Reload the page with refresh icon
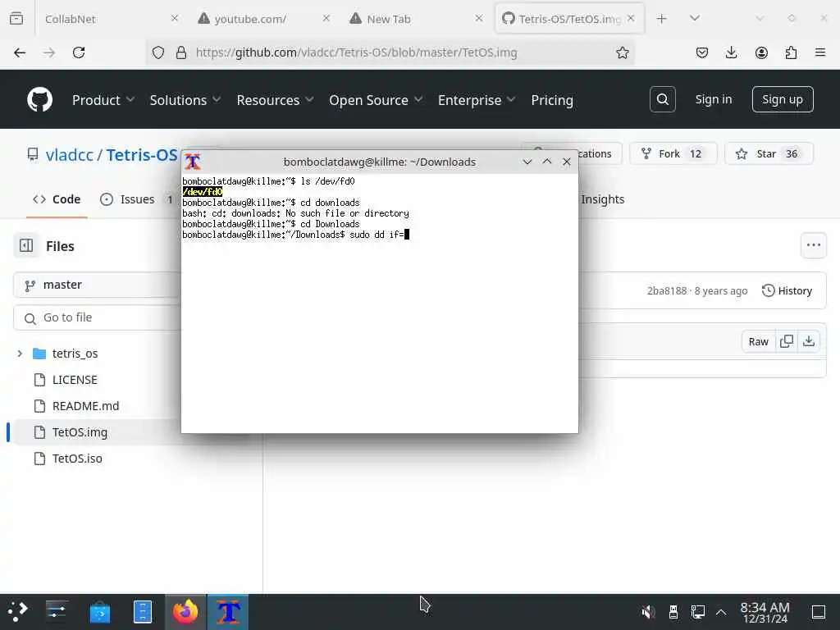840x630 pixels. (x=79, y=52)
